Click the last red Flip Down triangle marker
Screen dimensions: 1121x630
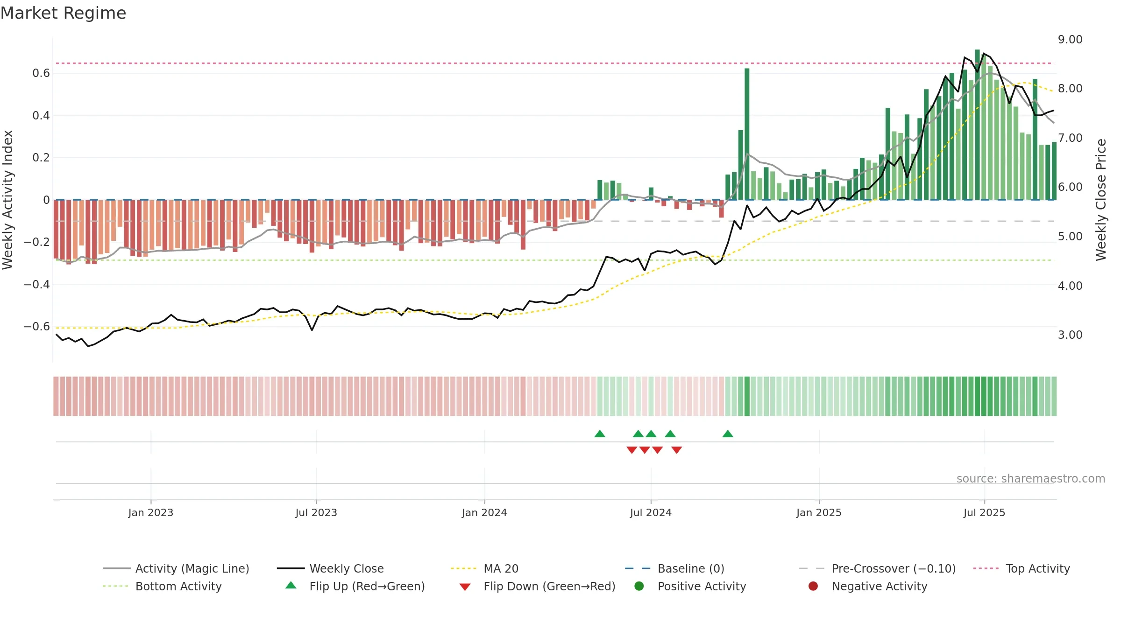point(677,450)
